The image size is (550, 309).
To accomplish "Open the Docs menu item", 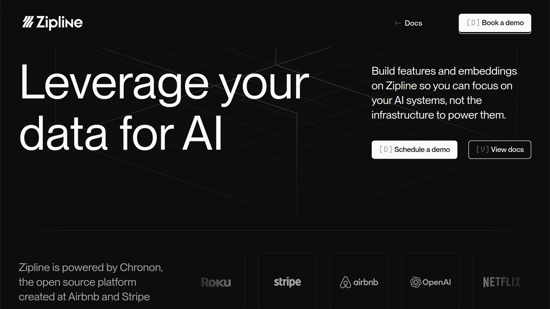I will coord(413,23).
